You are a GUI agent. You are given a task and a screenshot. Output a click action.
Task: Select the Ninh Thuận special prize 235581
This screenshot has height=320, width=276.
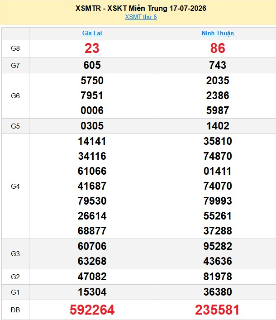click(x=217, y=310)
